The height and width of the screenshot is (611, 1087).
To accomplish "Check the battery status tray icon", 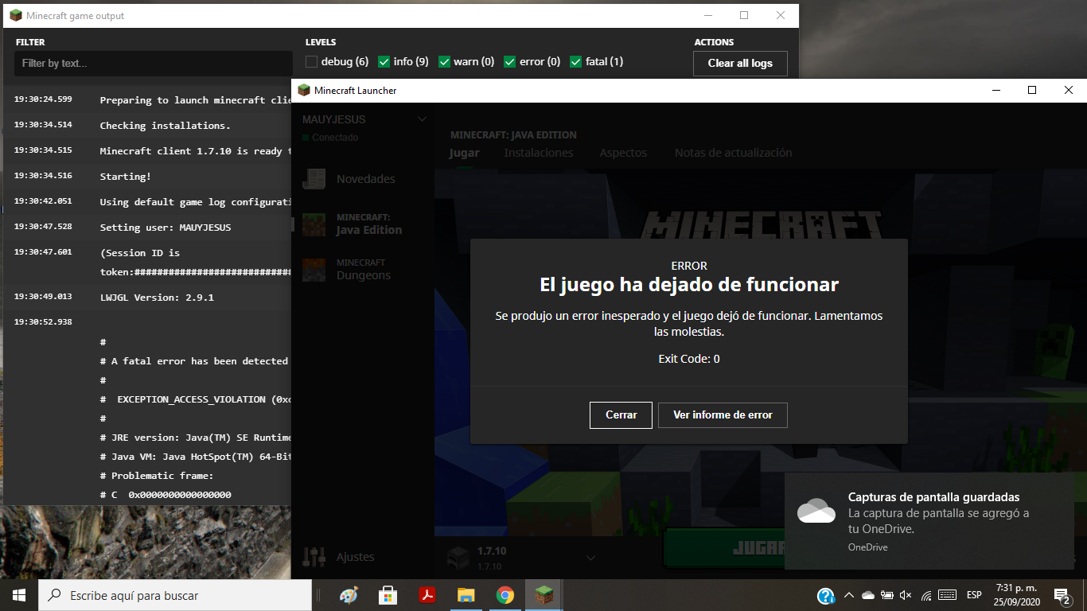I will [886, 595].
